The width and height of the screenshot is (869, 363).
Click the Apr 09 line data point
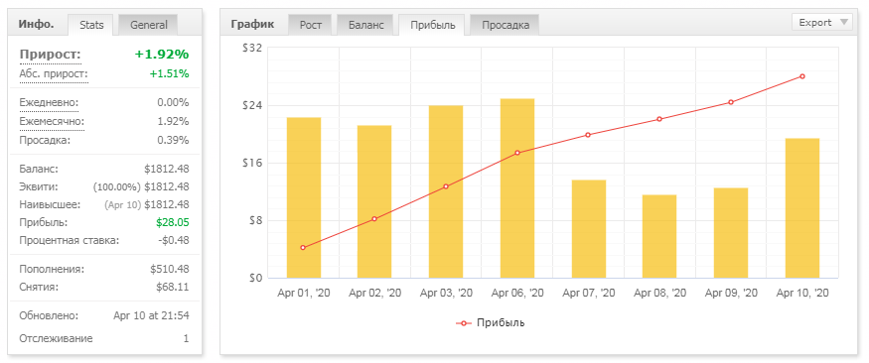731,102
